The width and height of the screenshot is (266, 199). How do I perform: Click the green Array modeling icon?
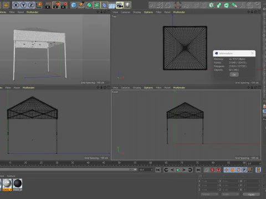[x=97, y=5]
